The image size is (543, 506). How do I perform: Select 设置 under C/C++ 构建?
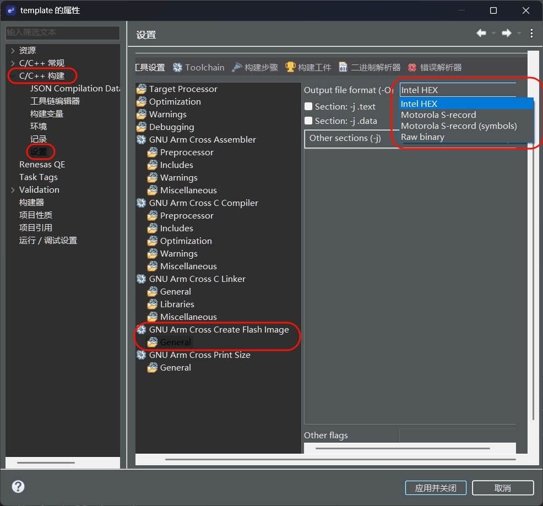(39, 152)
